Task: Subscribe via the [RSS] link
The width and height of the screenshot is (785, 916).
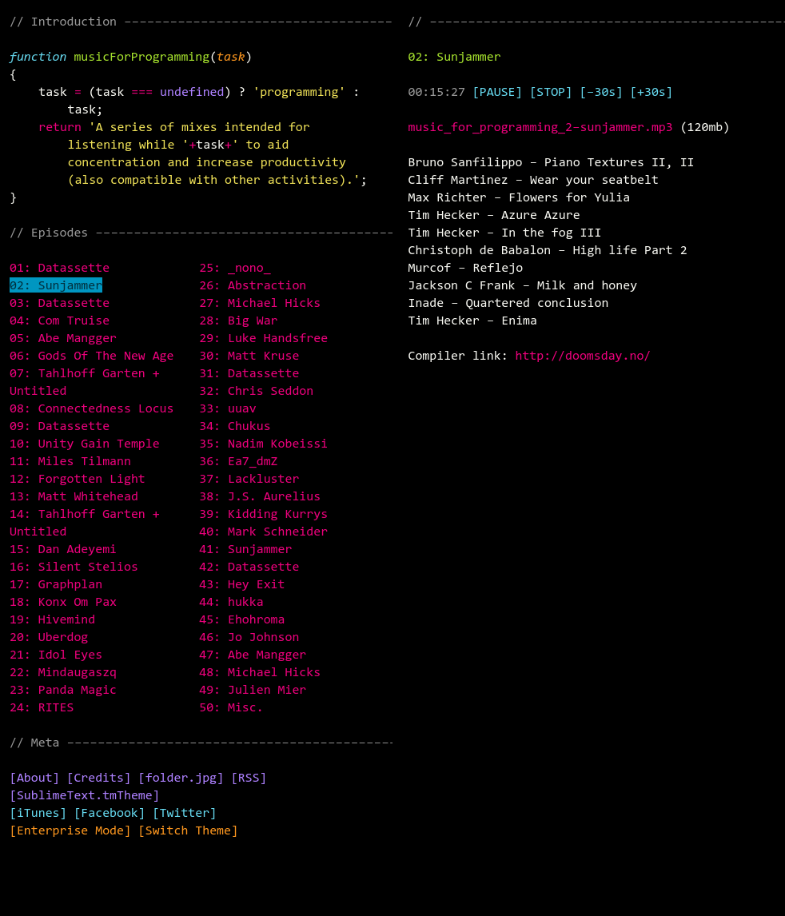Action: point(249,779)
